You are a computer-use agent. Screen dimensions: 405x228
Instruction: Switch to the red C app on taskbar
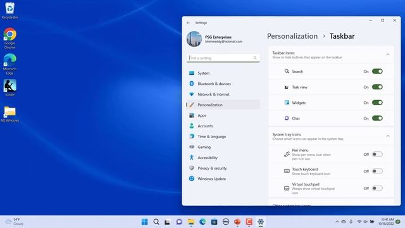pyautogui.click(x=249, y=222)
